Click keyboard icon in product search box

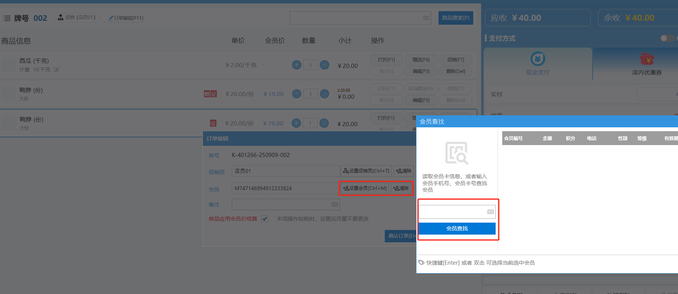click(x=426, y=18)
